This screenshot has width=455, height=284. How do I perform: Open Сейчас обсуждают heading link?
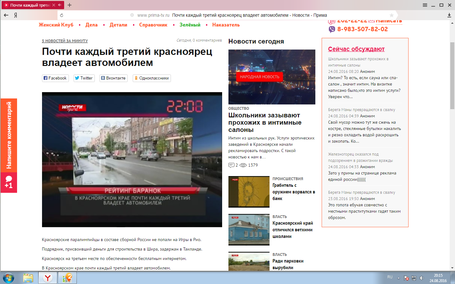356,49
